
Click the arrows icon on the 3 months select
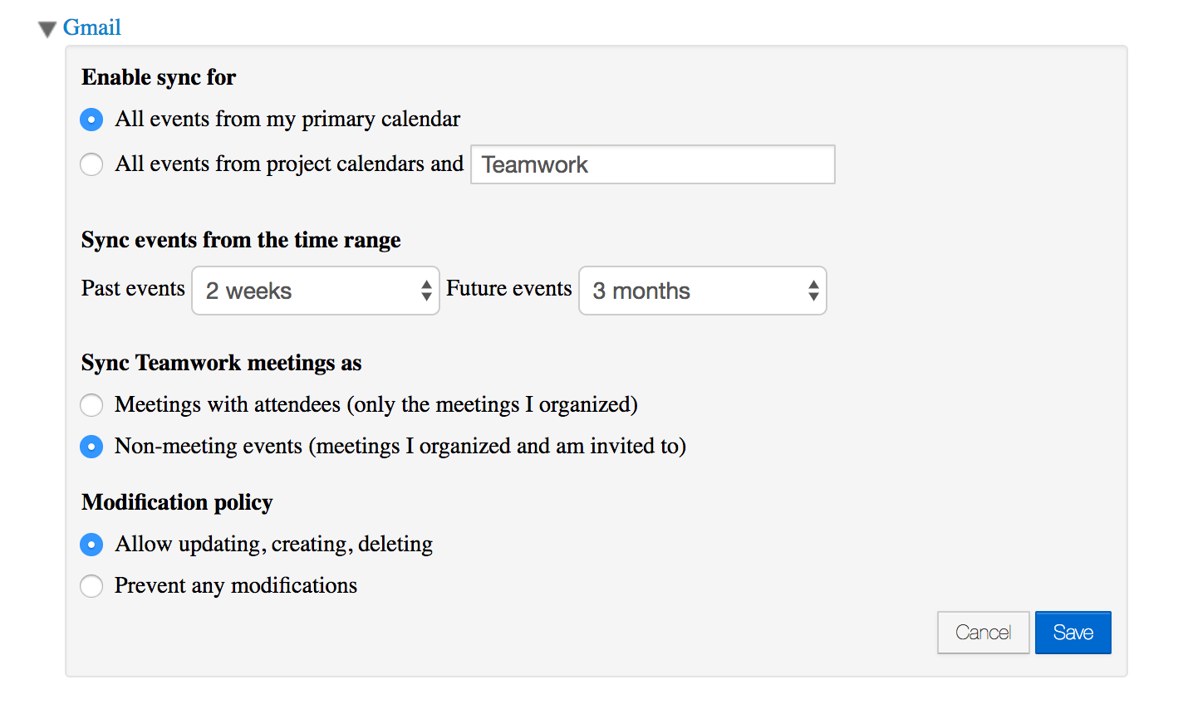point(813,291)
